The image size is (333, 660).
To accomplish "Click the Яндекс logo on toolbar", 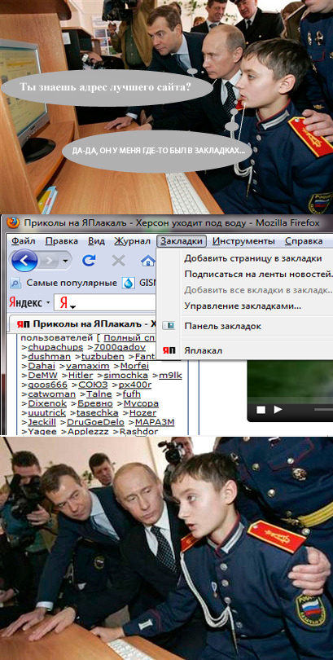I will point(26,302).
